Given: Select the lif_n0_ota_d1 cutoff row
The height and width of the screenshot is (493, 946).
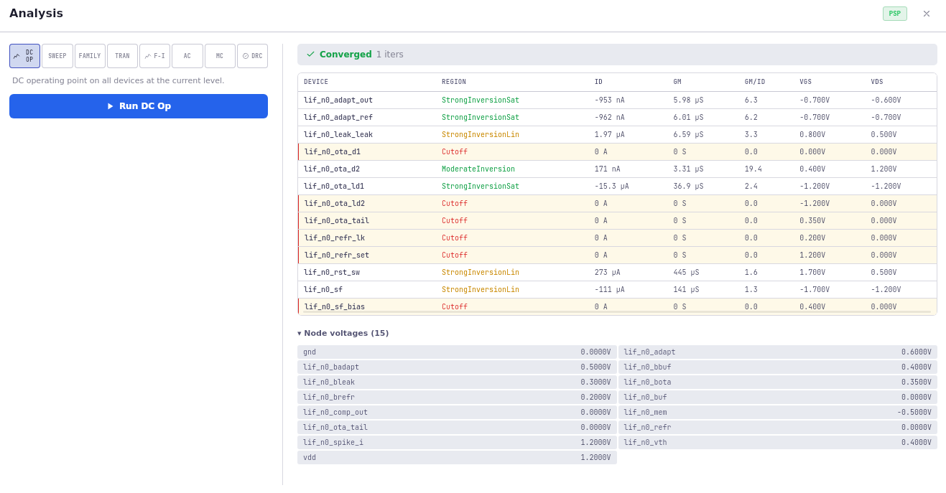Looking at the screenshot, I should coord(617,152).
